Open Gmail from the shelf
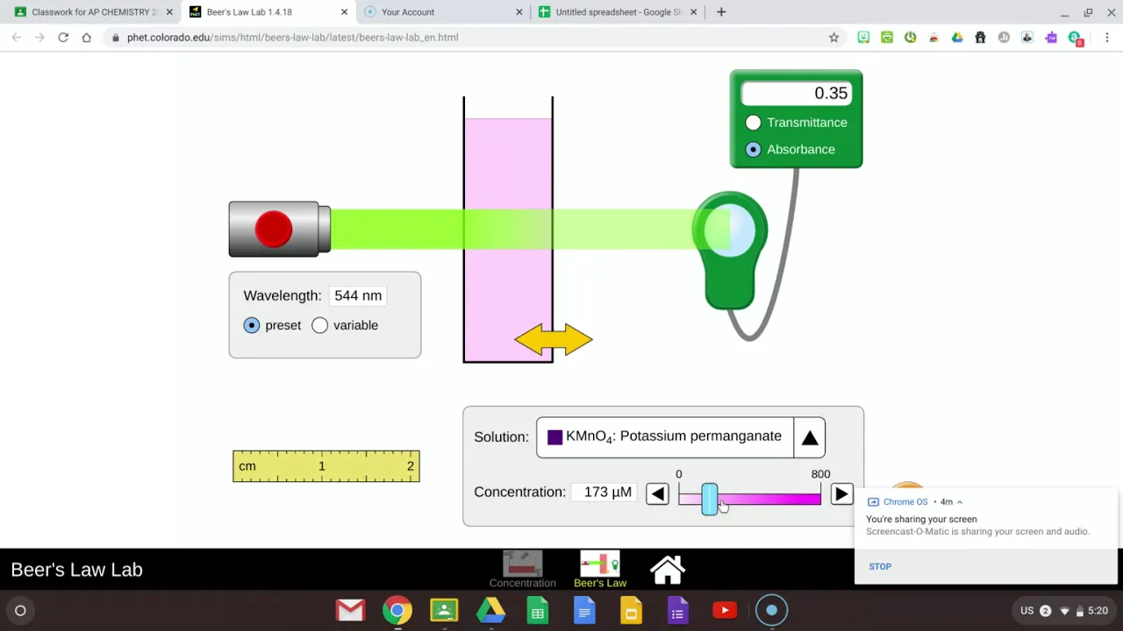1123x631 pixels. pos(350,611)
